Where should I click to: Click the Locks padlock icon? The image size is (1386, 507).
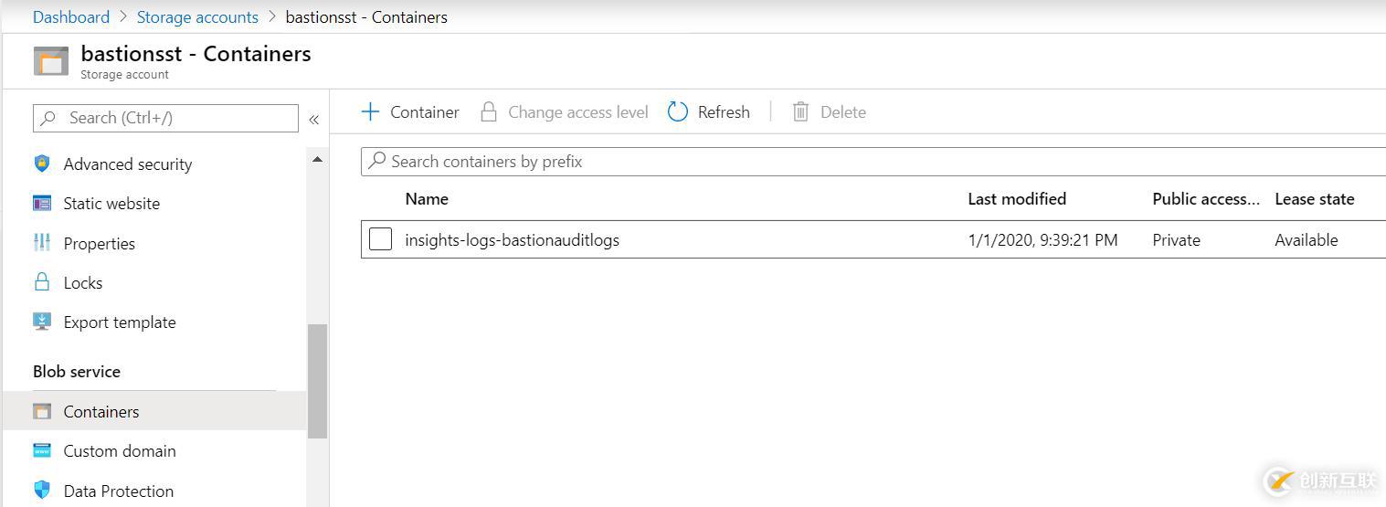pyautogui.click(x=42, y=282)
